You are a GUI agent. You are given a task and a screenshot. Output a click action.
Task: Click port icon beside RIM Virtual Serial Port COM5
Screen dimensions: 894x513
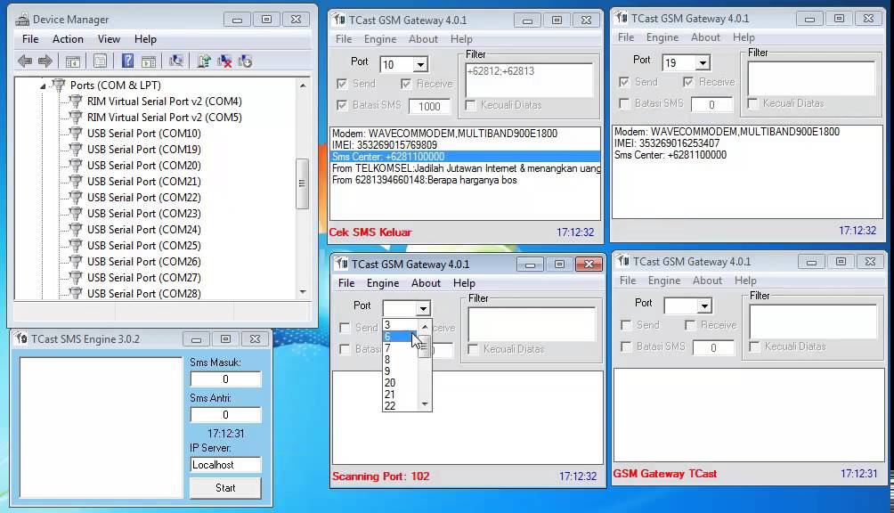[76, 118]
